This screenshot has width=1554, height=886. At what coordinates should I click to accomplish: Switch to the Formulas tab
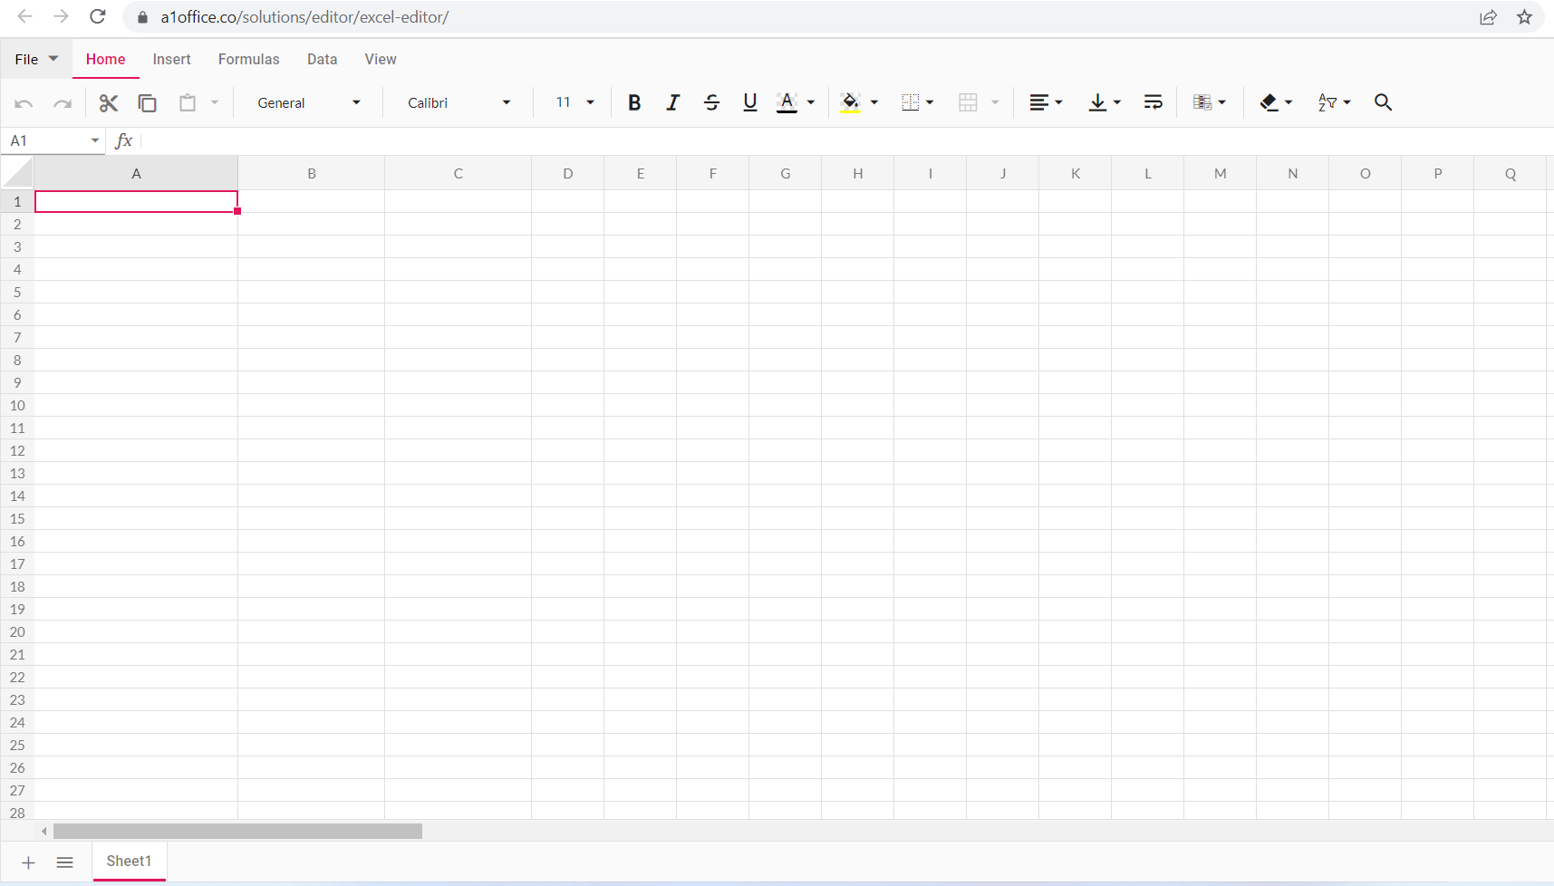click(x=248, y=59)
